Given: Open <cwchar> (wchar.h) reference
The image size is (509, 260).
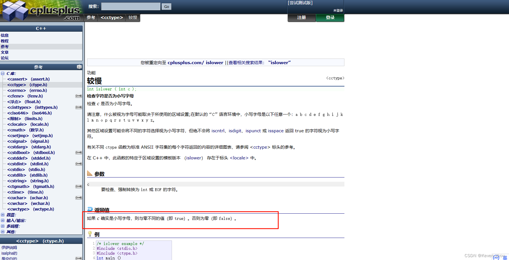Looking at the screenshot, I should click(29, 203).
